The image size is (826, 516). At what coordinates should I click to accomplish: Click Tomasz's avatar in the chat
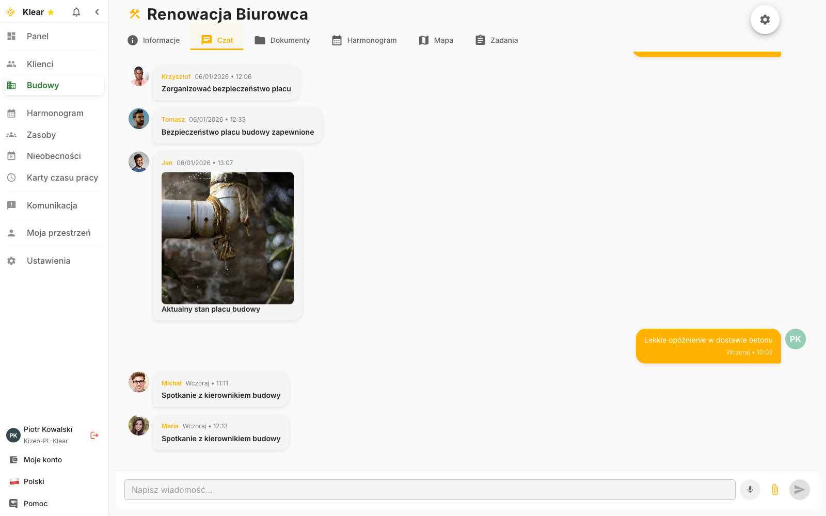(x=139, y=119)
